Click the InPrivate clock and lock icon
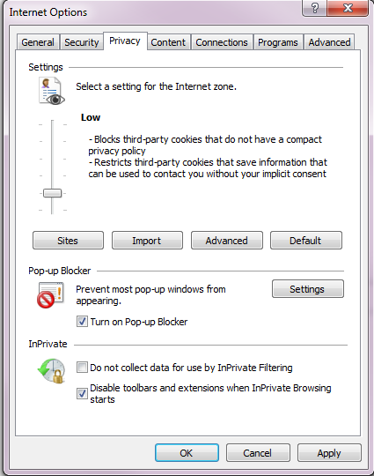Viewport: 374px width, 476px height. click(x=52, y=371)
